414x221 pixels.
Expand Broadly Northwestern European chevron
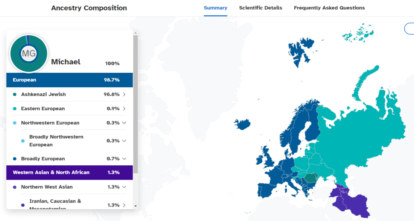point(124,141)
